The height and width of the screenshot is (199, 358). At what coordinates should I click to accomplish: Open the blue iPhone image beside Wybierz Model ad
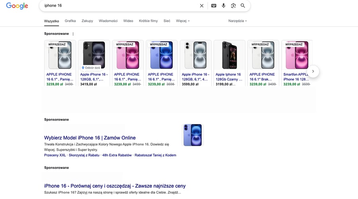tap(193, 135)
